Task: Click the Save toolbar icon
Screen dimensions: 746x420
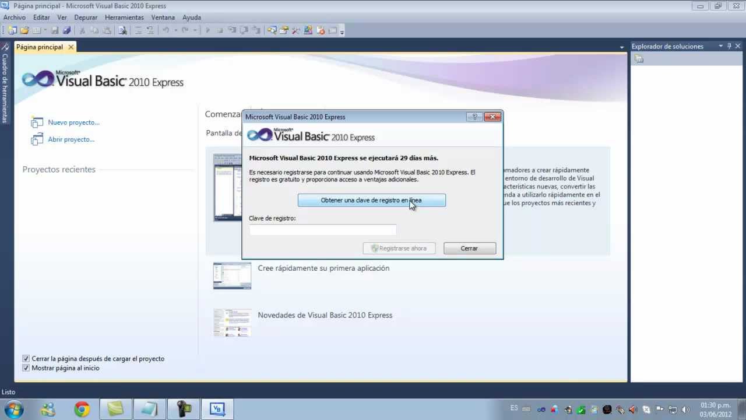Action: (55, 30)
